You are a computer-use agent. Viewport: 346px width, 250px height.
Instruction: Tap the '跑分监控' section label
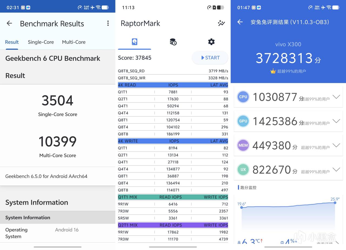(248, 187)
